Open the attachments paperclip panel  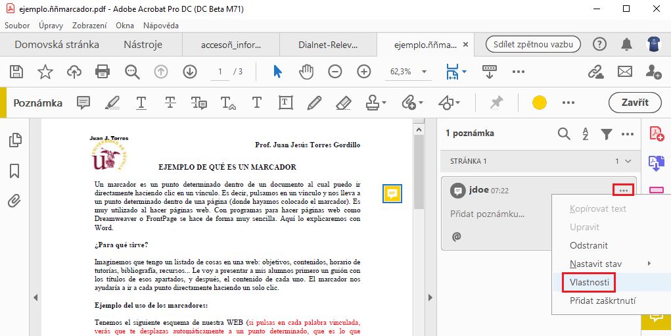pos(14,201)
